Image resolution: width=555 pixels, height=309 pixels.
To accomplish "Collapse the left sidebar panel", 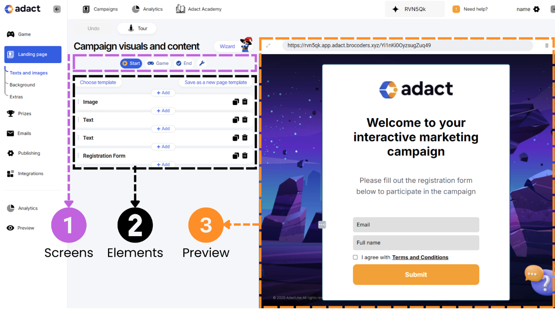I will pos(57,8).
